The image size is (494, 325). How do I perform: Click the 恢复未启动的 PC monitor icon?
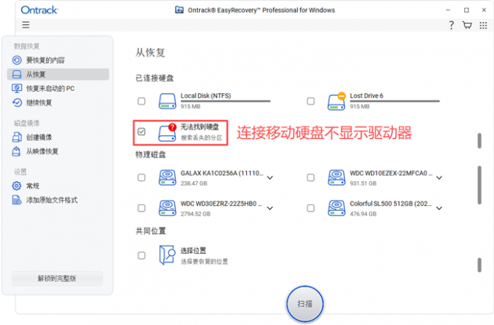click(17, 88)
